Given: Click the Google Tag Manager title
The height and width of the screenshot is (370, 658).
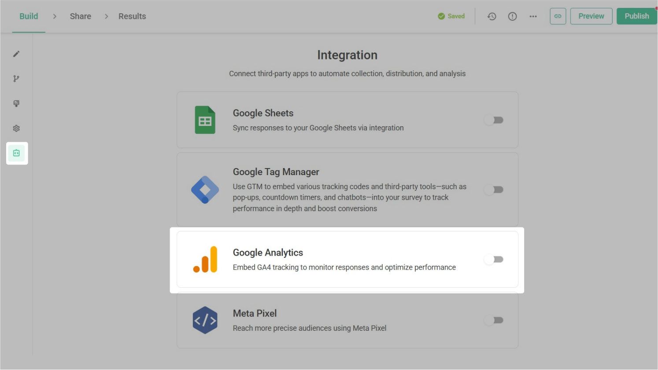Looking at the screenshot, I should (276, 172).
